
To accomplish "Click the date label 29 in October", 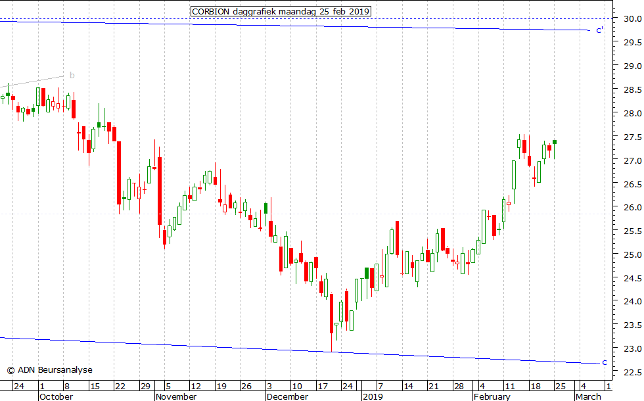I will click(145, 387).
